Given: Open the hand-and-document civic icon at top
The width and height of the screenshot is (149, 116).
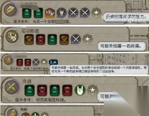Looking at the screenshot, I should click(x=10, y=10).
